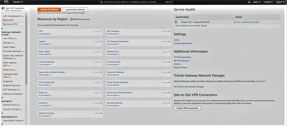Open the zaklive account dropdown
This screenshot has width=287, height=127.
256,2
